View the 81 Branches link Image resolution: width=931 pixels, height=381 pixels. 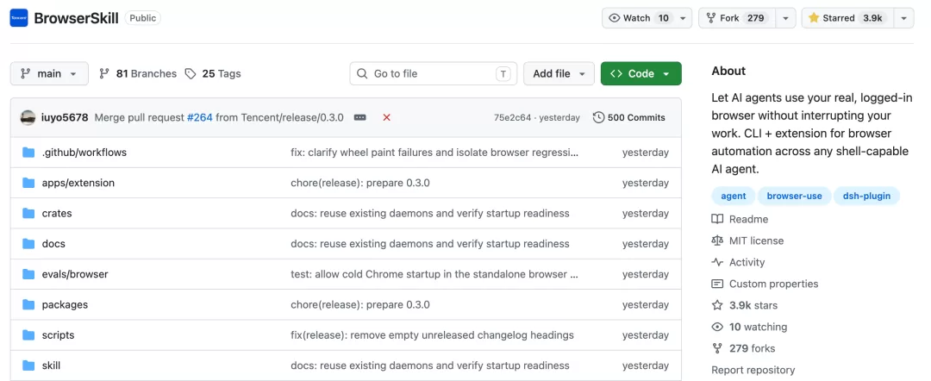coord(138,73)
